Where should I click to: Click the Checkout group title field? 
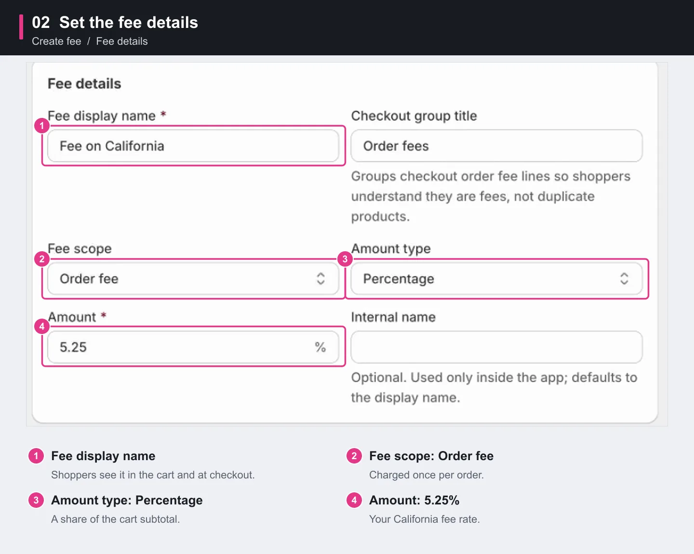496,146
